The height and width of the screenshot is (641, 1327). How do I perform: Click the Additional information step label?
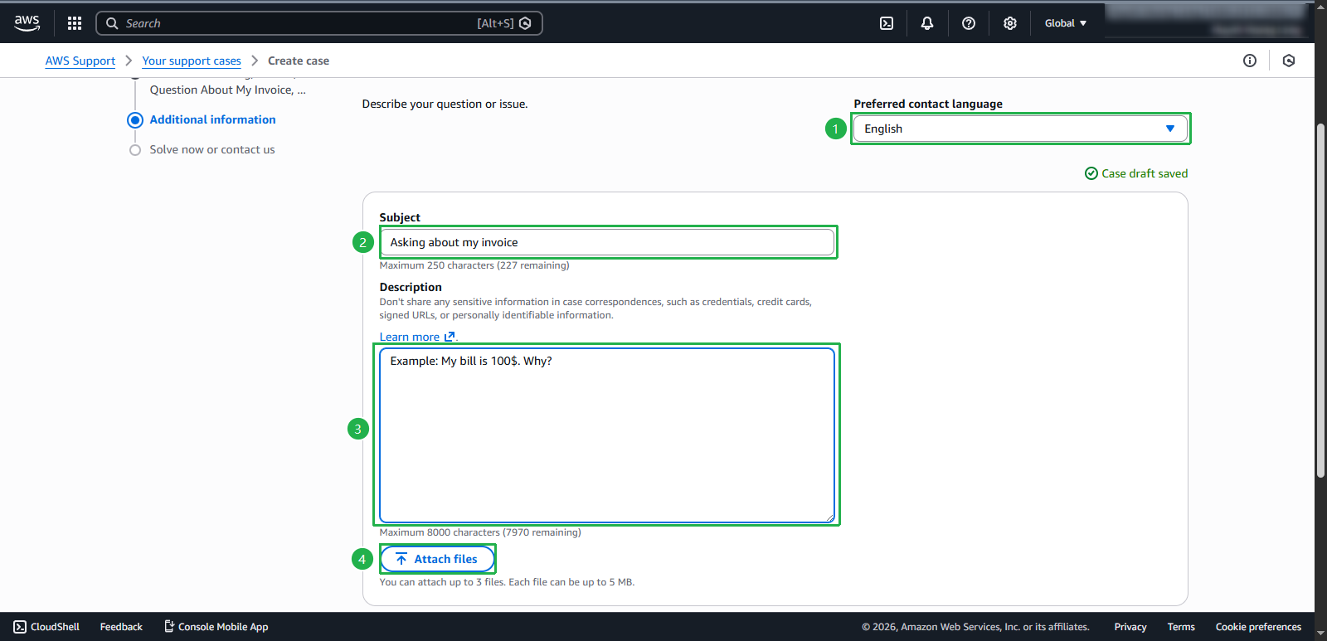(x=213, y=119)
